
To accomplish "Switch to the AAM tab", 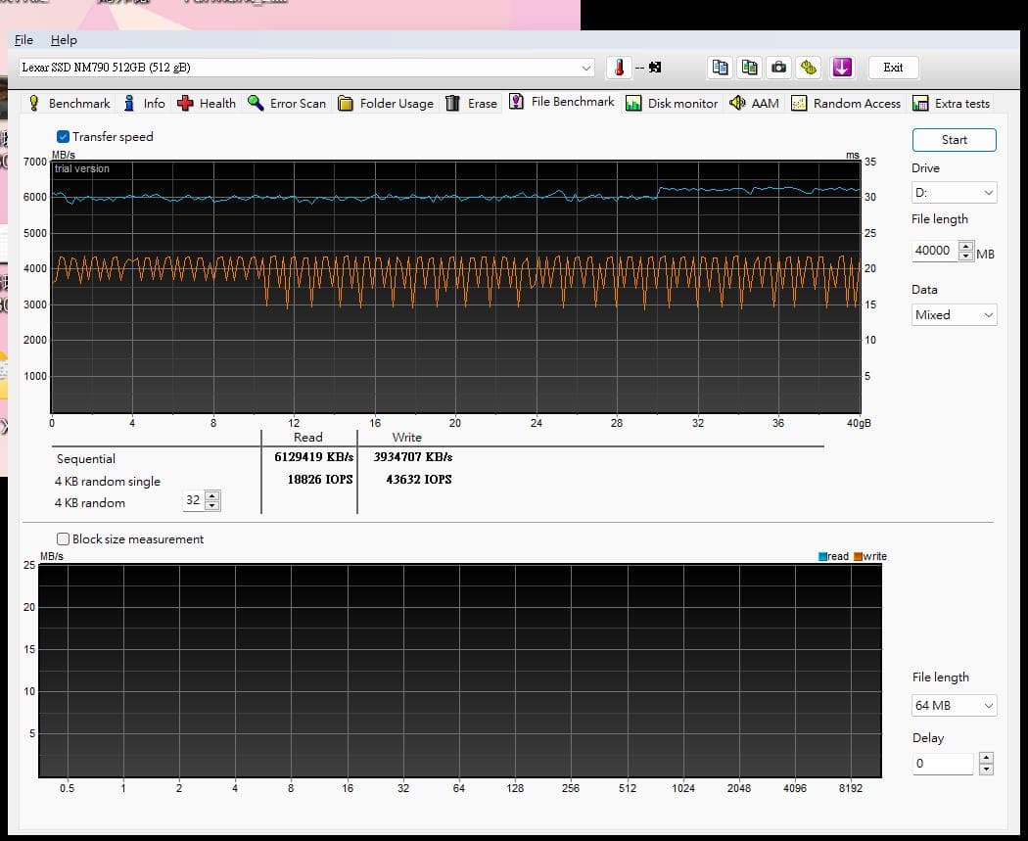I will pos(754,103).
